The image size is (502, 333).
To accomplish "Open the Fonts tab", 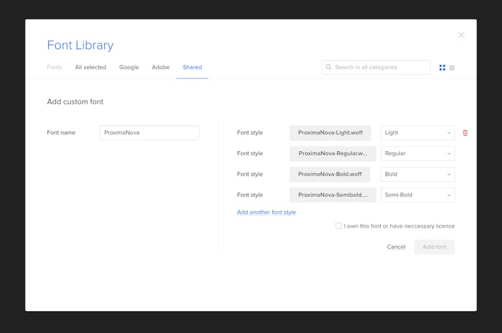I will 54,67.
